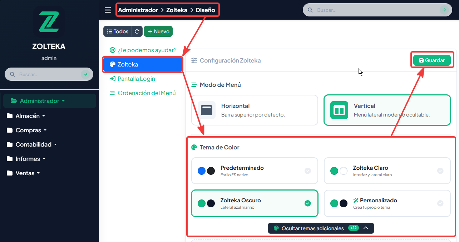459x242 pixels.
Task: Select the Personalizado color theme
Action: [x=387, y=203]
